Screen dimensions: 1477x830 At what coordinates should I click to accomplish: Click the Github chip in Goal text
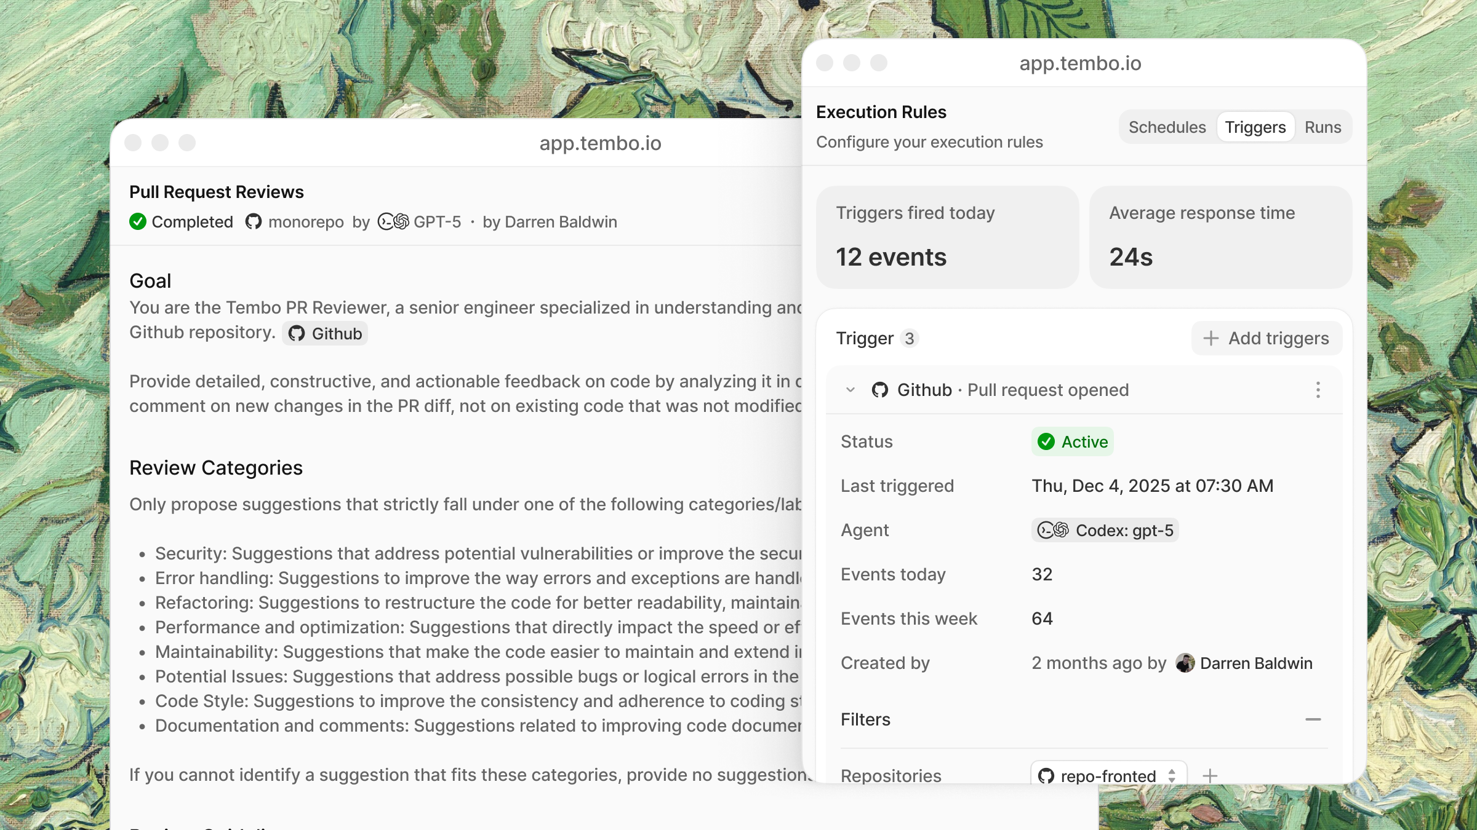[x=325, y=334]
